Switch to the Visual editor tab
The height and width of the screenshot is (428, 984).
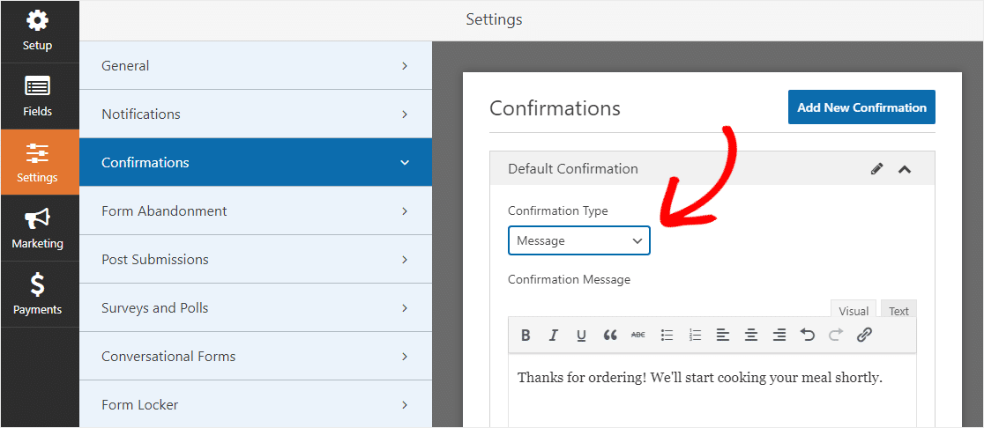click(x=854, y=311)
